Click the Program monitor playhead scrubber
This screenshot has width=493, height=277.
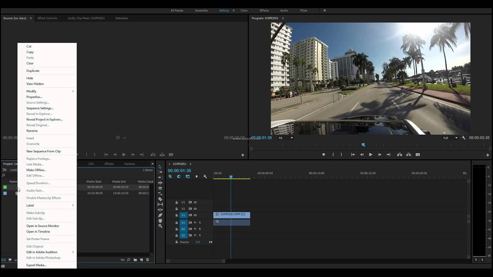click(363, 145)
